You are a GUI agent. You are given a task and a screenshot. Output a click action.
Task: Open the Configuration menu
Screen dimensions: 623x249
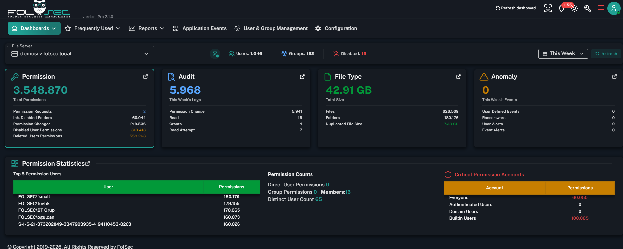point(336,28)
